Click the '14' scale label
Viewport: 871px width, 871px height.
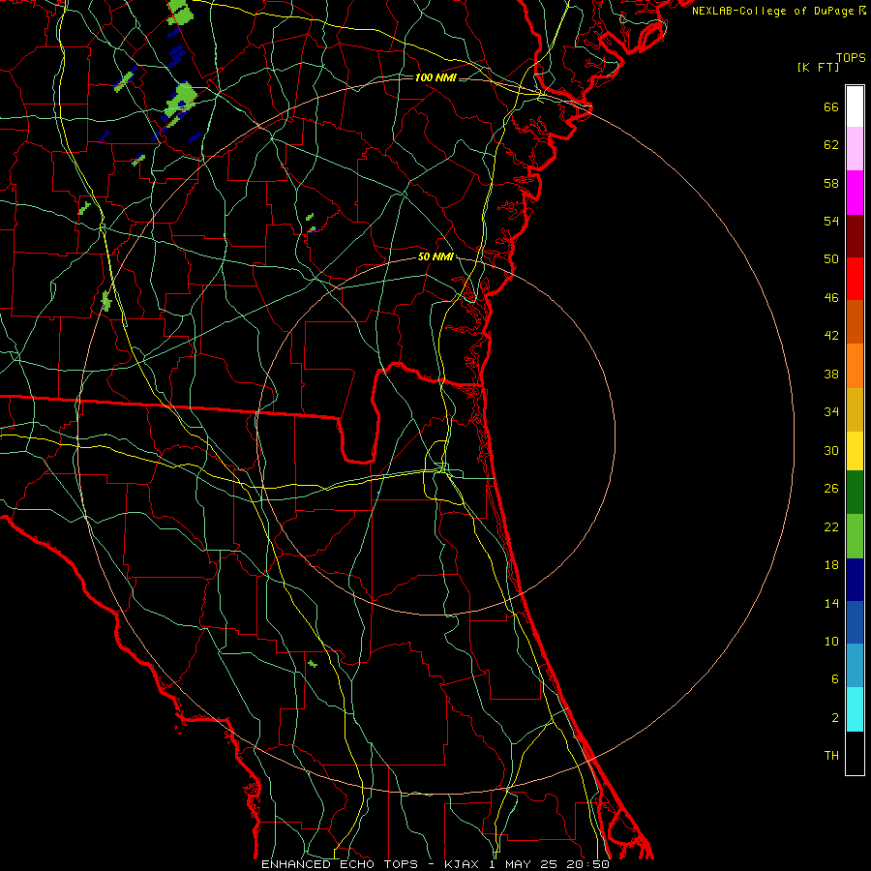coord(831,603)
